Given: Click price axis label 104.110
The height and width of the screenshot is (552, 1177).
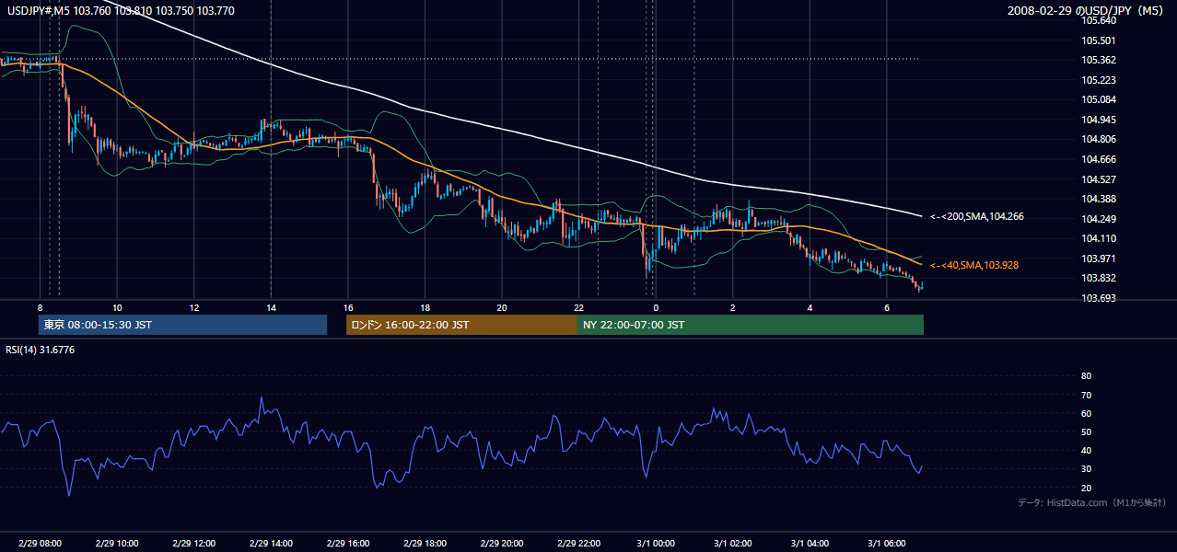Looking at the screenshot, I should (1099, 238).
